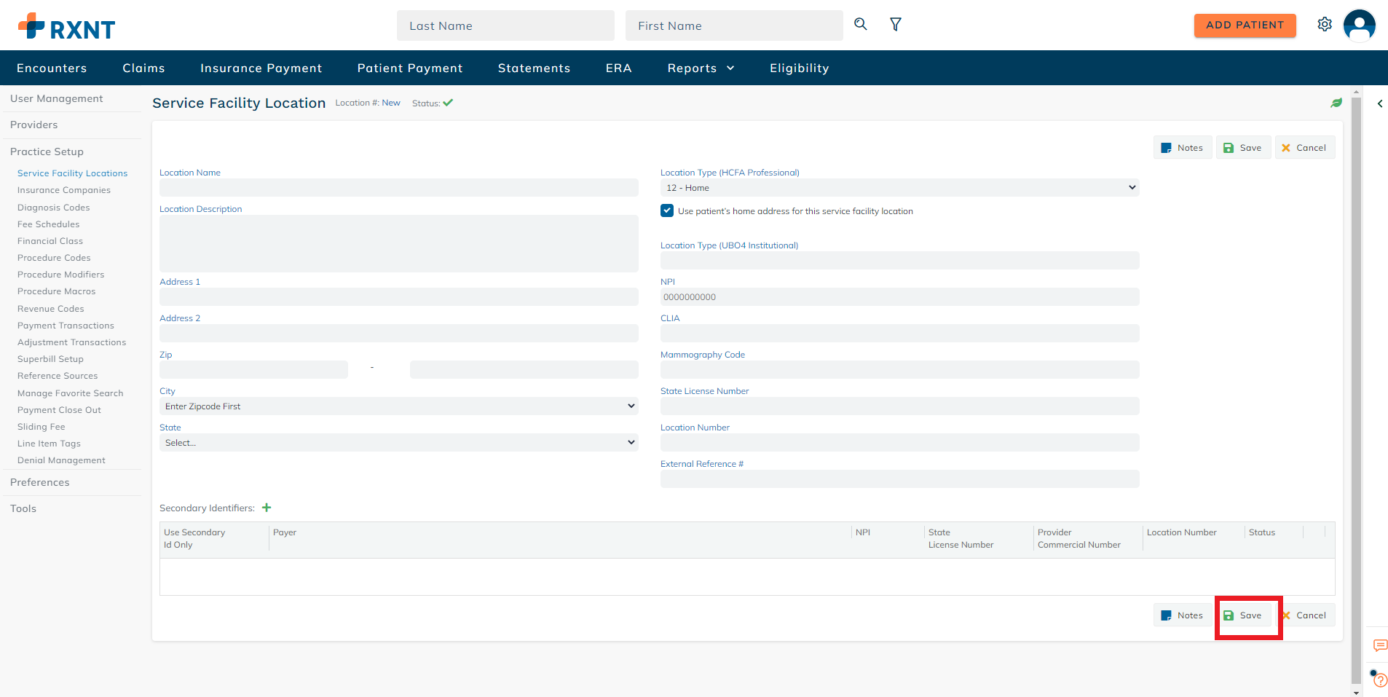This screenshot has height=697, width=1388.
Task: Open the Eligibility tab
Action: coord(799,68)
